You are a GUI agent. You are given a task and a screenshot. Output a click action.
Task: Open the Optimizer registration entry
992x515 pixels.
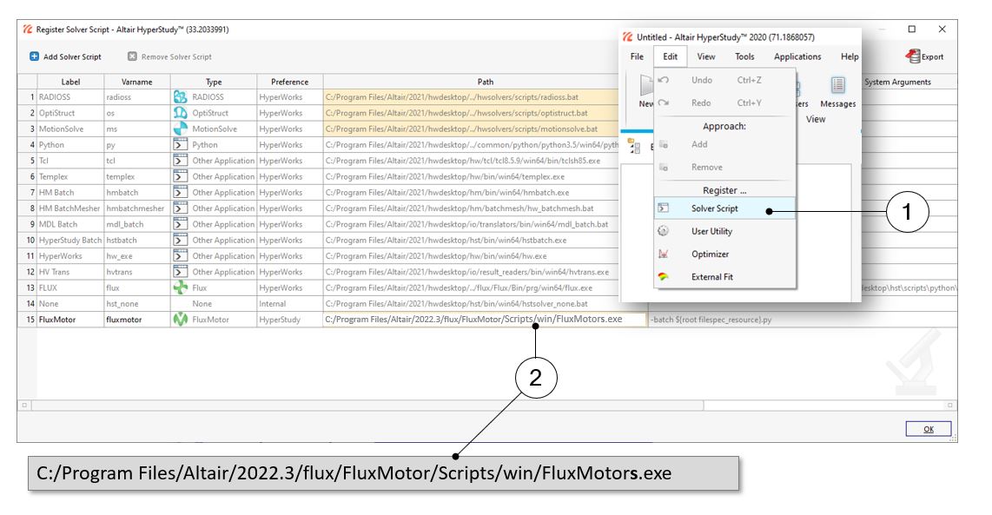710,254
